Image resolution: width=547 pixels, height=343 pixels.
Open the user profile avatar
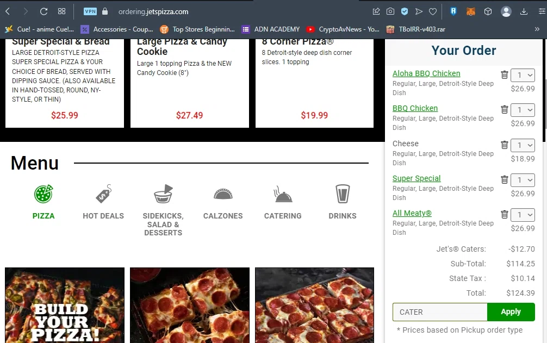pyautogui.click(x=506, y=11)
